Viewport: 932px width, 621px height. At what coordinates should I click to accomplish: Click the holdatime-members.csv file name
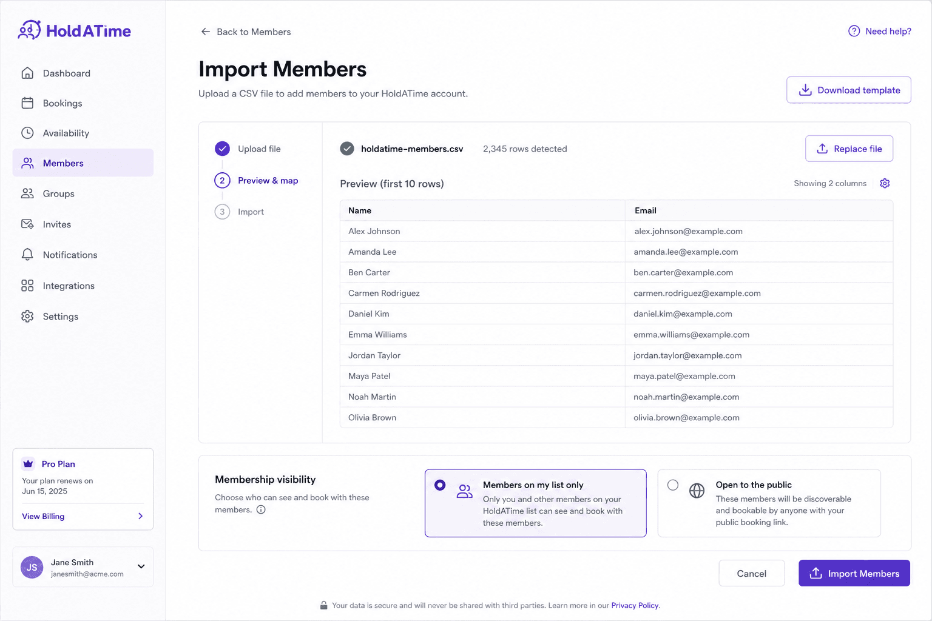click(412, 149)
